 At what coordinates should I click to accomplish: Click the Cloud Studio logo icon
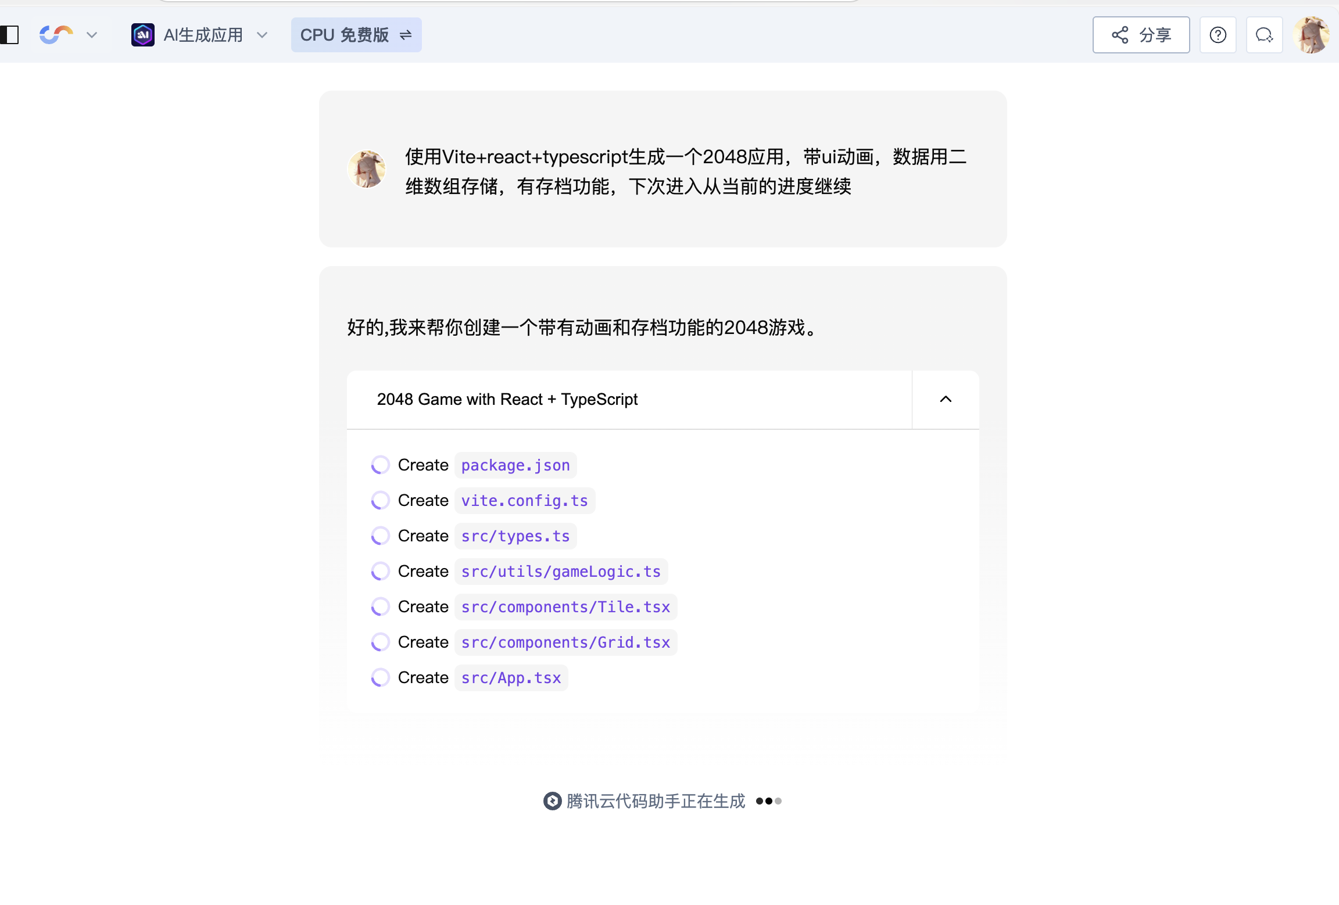click(x=56, y=35)
